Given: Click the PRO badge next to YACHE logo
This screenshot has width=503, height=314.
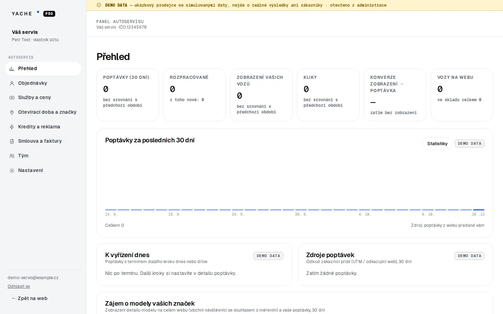Looking at the screenshot, I should click(49, 14).
